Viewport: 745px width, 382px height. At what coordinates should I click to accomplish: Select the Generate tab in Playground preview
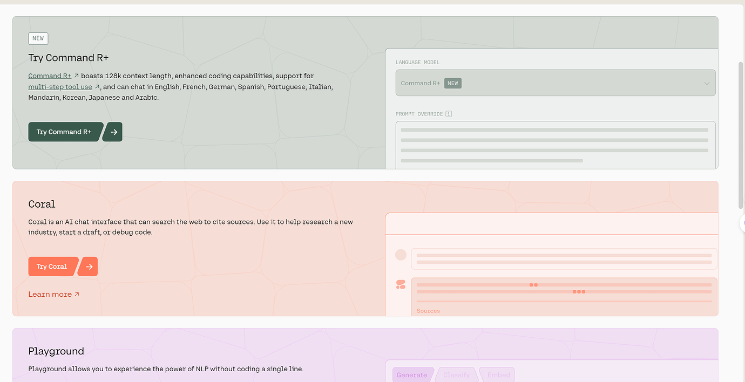click(412, 375)
